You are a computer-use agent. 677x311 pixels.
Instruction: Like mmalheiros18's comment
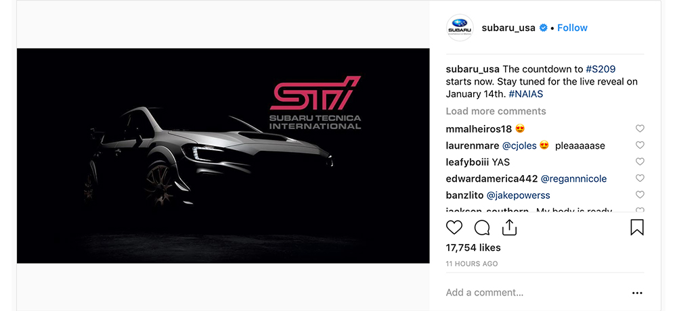pos(640,128)
